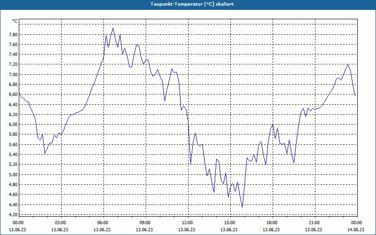Select the 6,00 y-axis tick label
376x235 pixels.
13,125
